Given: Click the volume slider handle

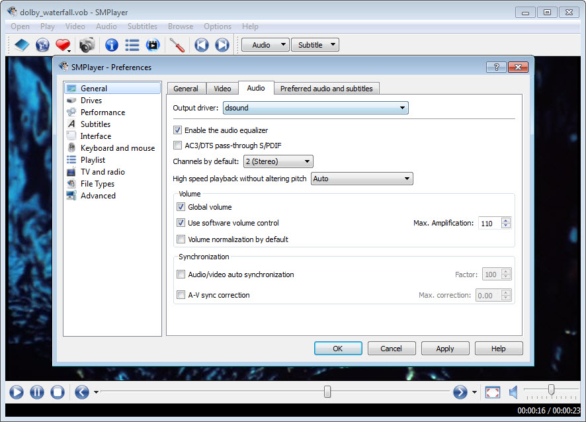Looking at the screenshot, I should tap(551, 389).
